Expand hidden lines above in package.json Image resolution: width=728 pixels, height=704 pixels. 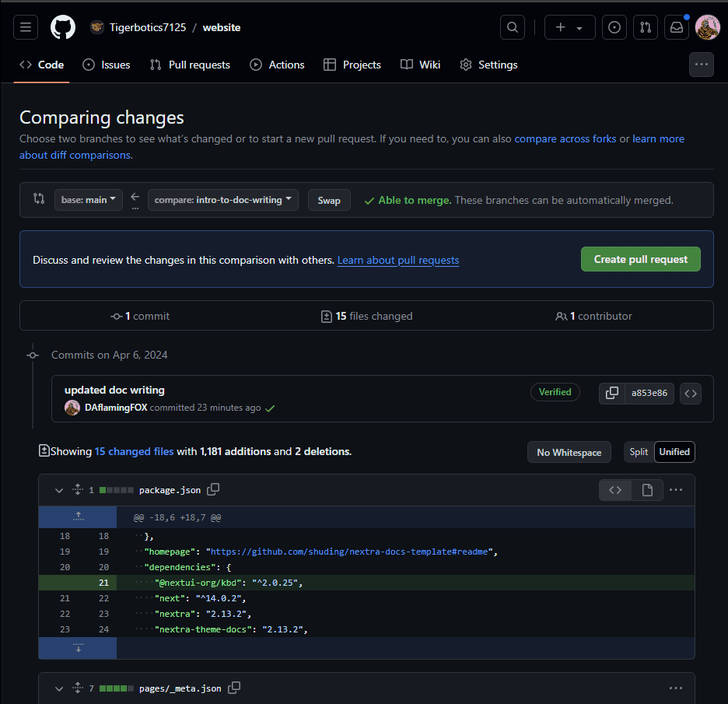tap(78, 517)
